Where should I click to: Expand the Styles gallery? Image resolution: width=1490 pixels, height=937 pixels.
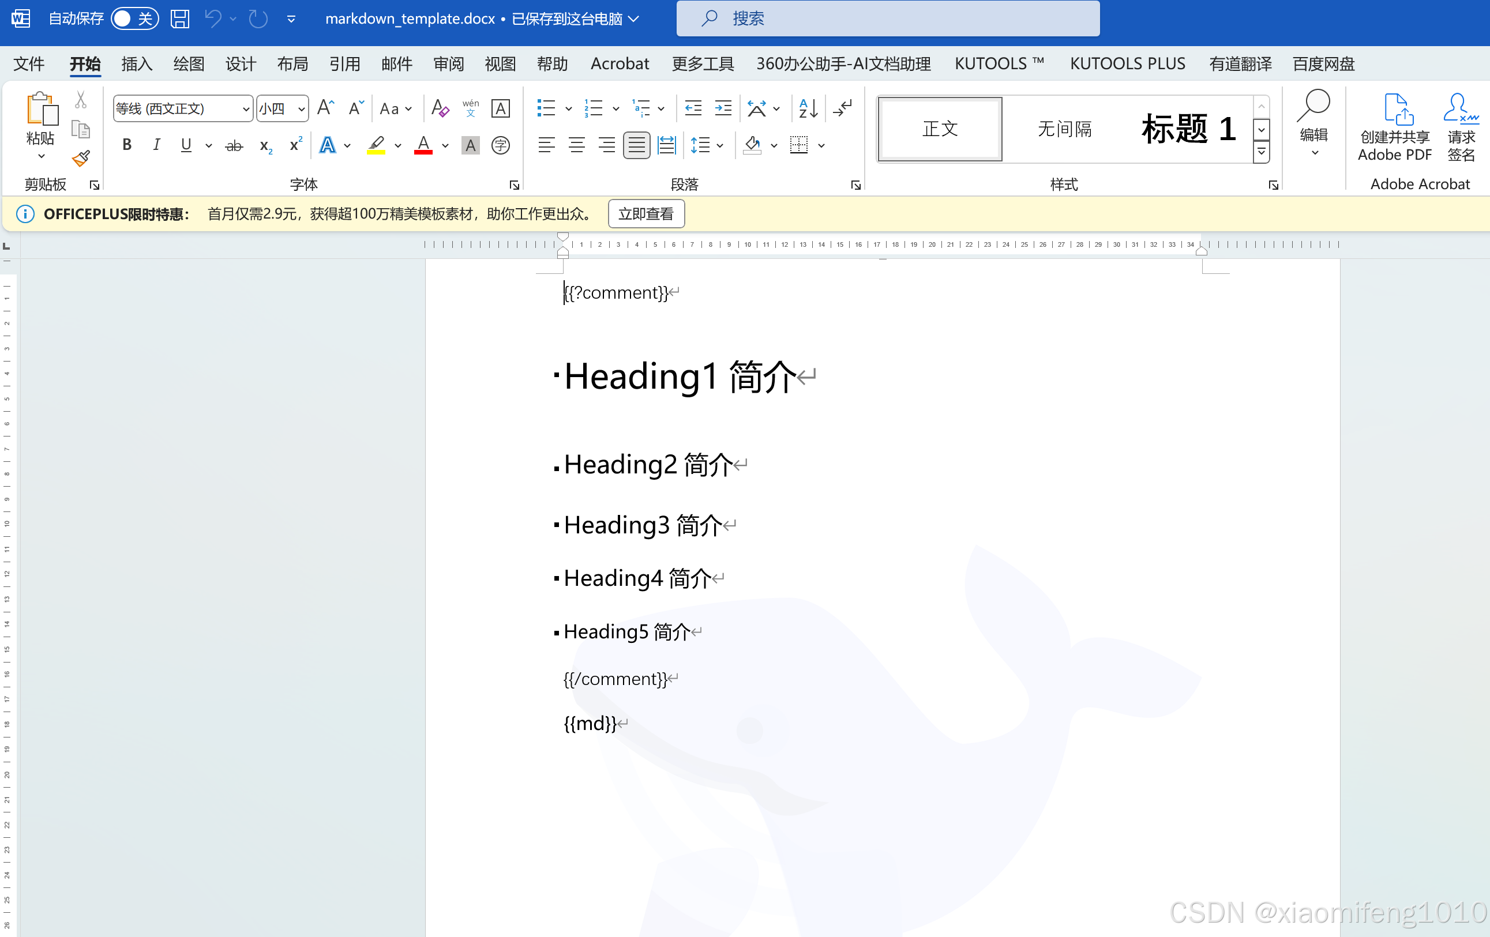click(1260, 152)
